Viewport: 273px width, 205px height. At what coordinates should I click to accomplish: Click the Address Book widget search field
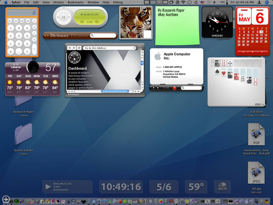(191, 88)
